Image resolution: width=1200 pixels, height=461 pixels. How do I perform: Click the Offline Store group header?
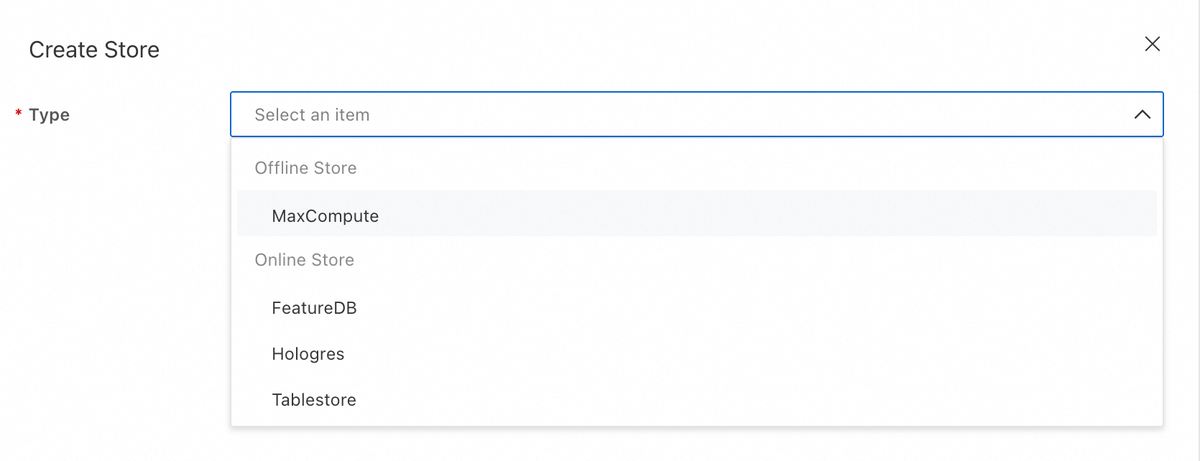coord(305,168)
